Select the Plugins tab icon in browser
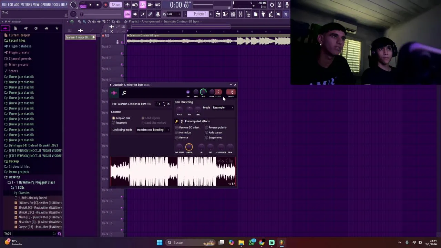Image resolution: width=441 pixels, height=248 pixels. [25, 28]
